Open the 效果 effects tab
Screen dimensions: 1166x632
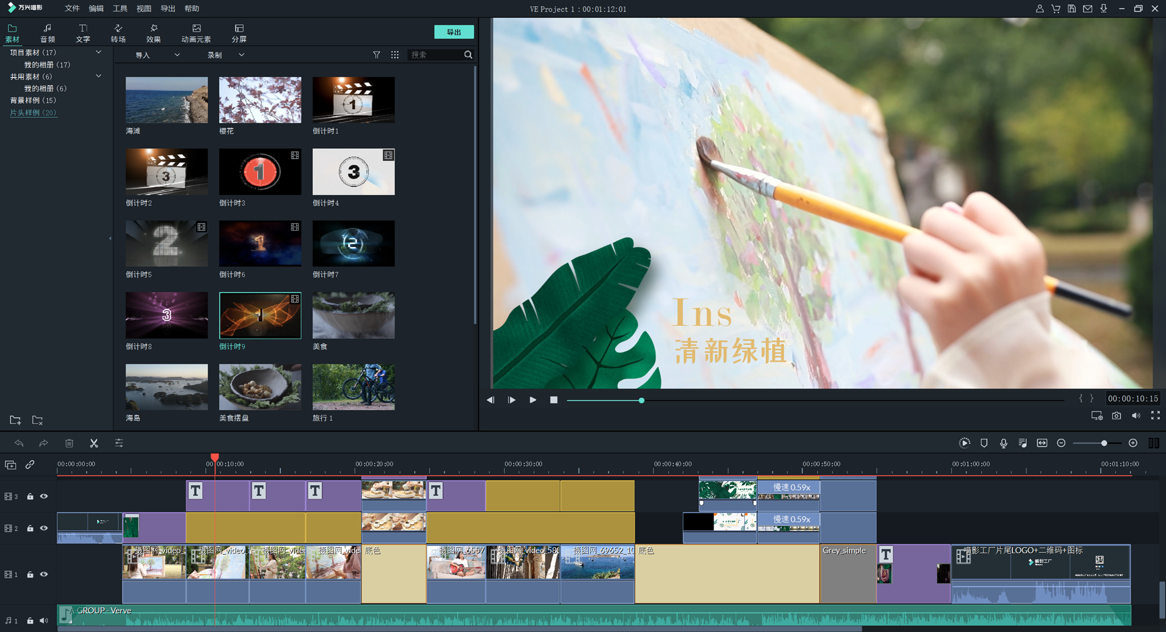(x=154, y=33)
